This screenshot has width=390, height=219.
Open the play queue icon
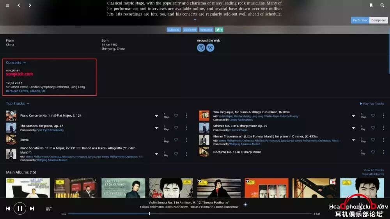pyautogui.click(x=49, y=208)
